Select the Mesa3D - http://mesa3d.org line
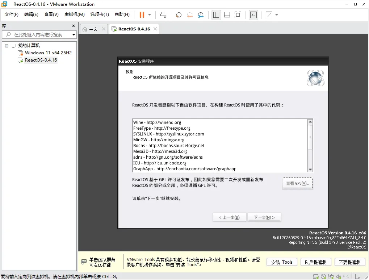 click(x=160, y=151)
